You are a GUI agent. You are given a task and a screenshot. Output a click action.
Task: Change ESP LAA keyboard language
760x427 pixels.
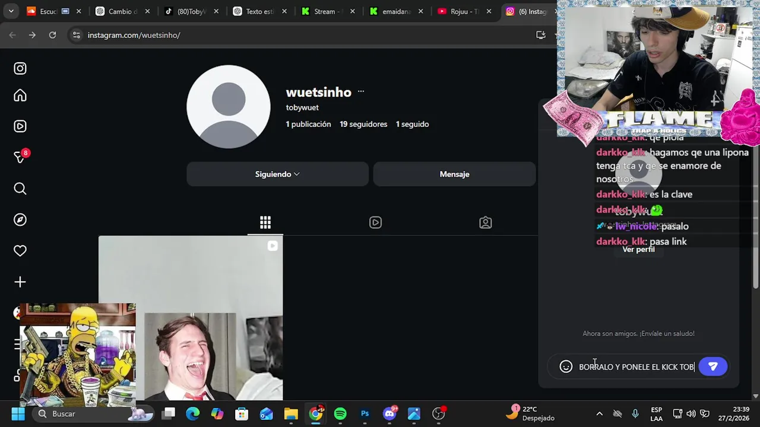click(656, 414)
